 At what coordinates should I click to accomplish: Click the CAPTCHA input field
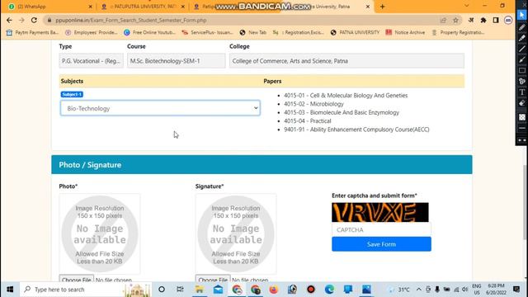point(381,229)
